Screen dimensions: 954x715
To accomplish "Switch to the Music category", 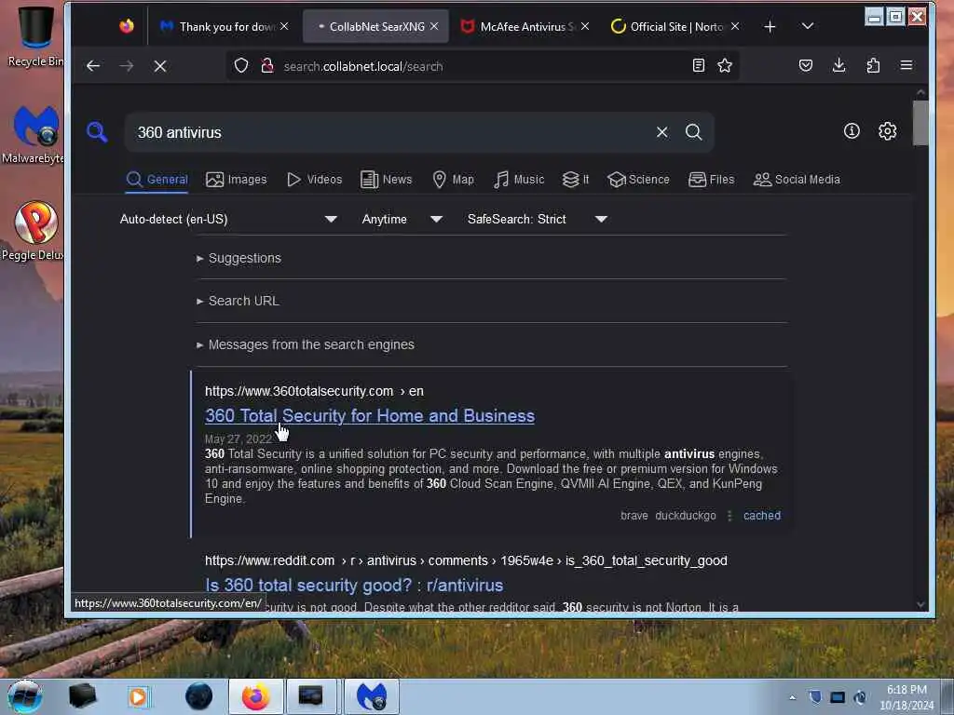I will (x=519, y=180).
